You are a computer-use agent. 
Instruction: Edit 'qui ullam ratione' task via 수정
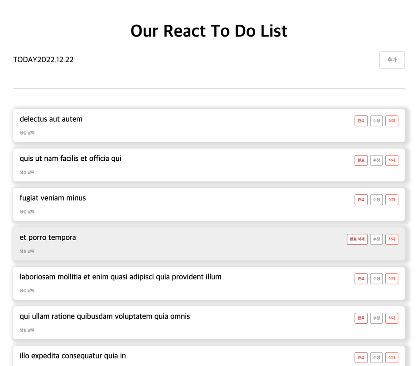(x=376, y=318)
